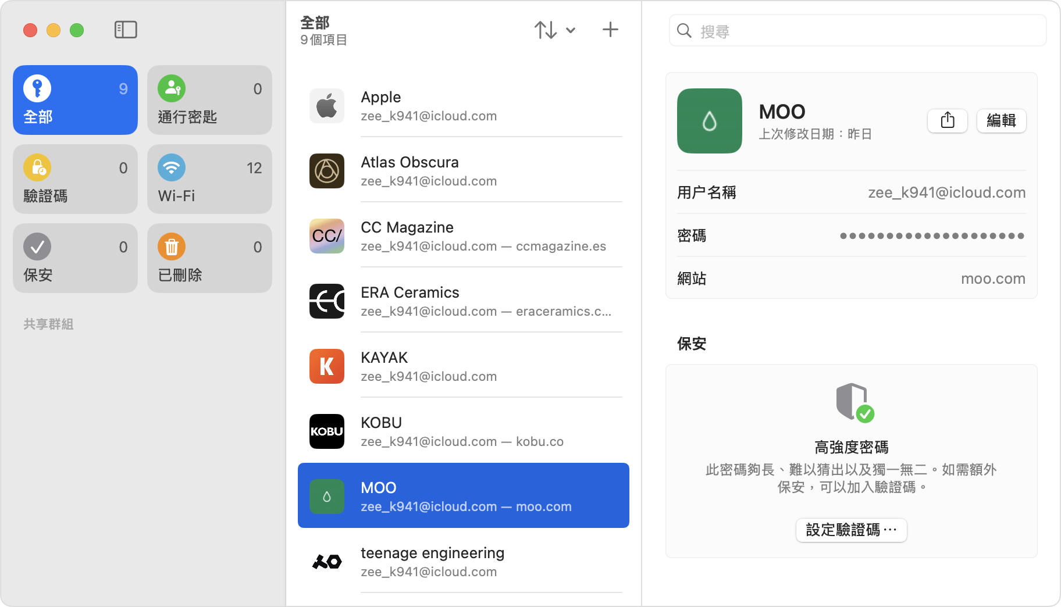Click the CC Magazine logo icon

(327, 236)
